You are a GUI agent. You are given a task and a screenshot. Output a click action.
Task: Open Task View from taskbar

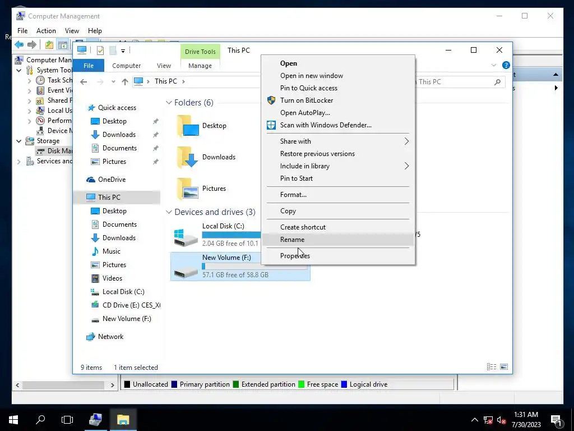[67, 420]
